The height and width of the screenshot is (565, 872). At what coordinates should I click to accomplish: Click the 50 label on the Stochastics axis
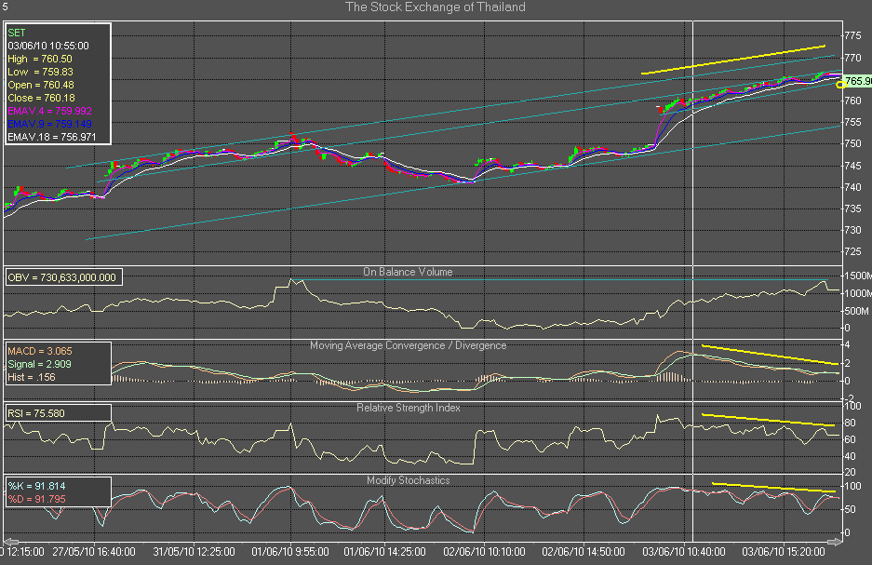(850, 509)
